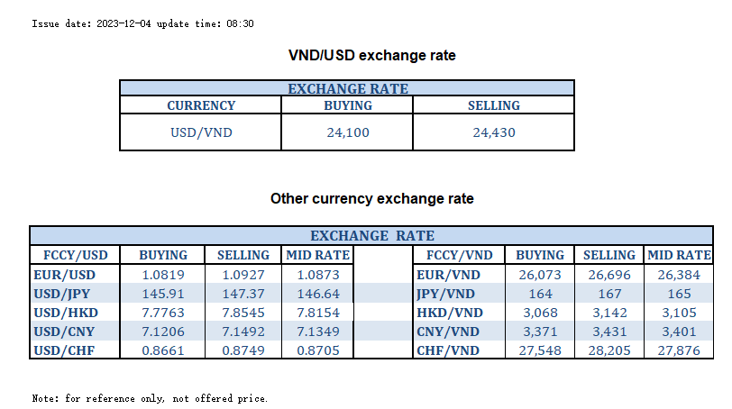Select the USD/VND currency cell
Viewport: 732px width, 409px height.
(201, 132)
